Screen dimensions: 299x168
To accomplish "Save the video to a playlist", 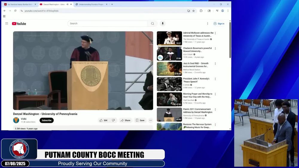I will (140, 121).
